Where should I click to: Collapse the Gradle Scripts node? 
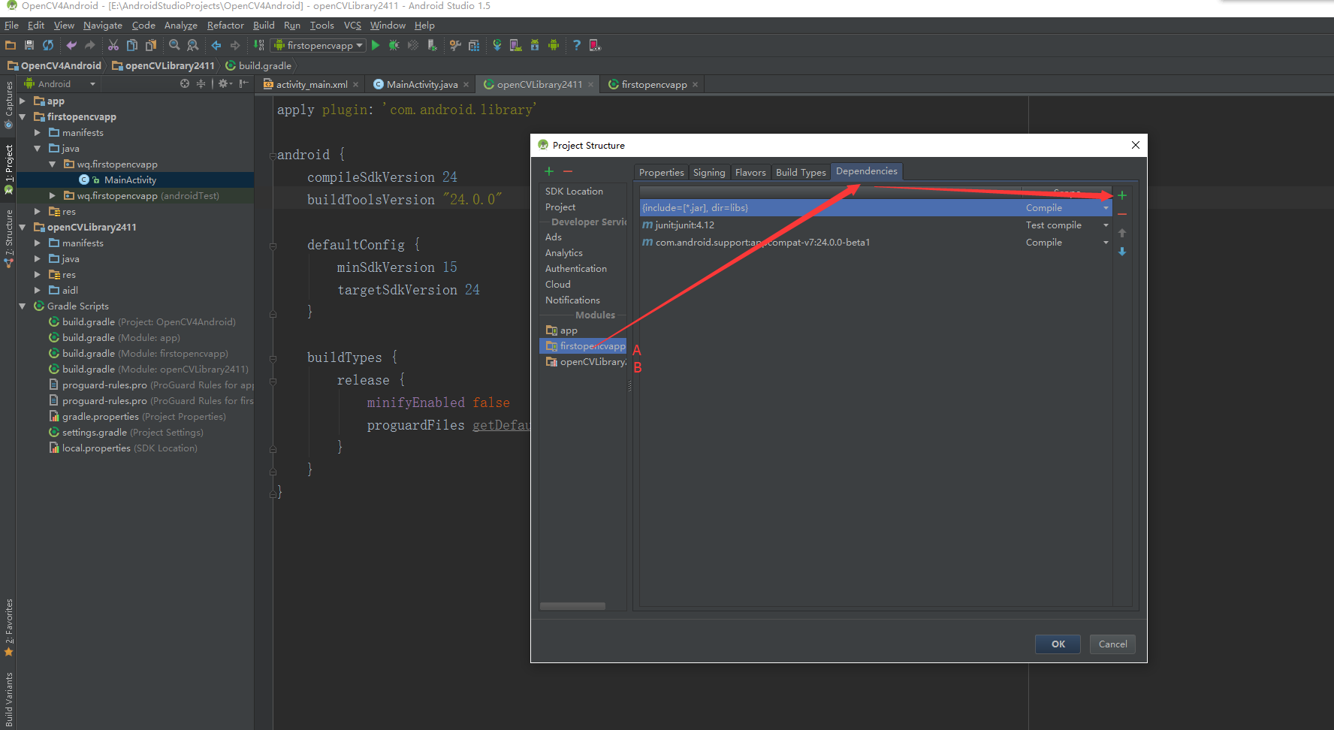[23, 306]
